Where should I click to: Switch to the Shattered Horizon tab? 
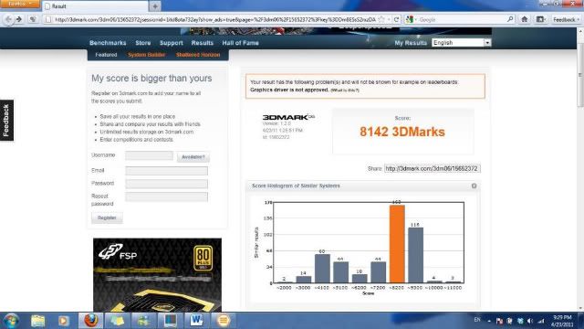click(198, 55)
